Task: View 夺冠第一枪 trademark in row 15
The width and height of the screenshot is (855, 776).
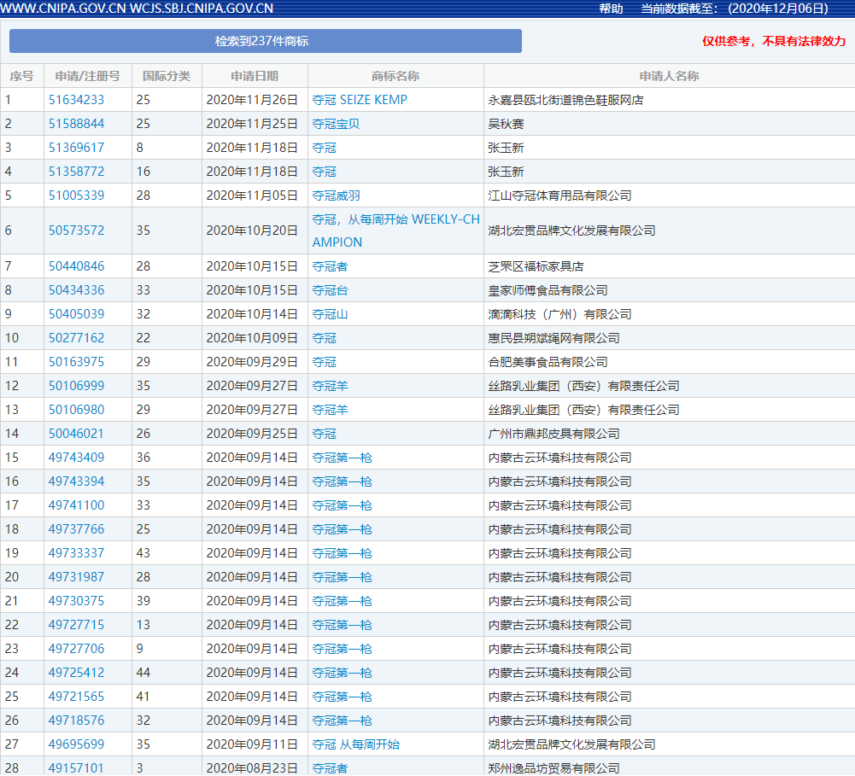Action: [341, 458]
